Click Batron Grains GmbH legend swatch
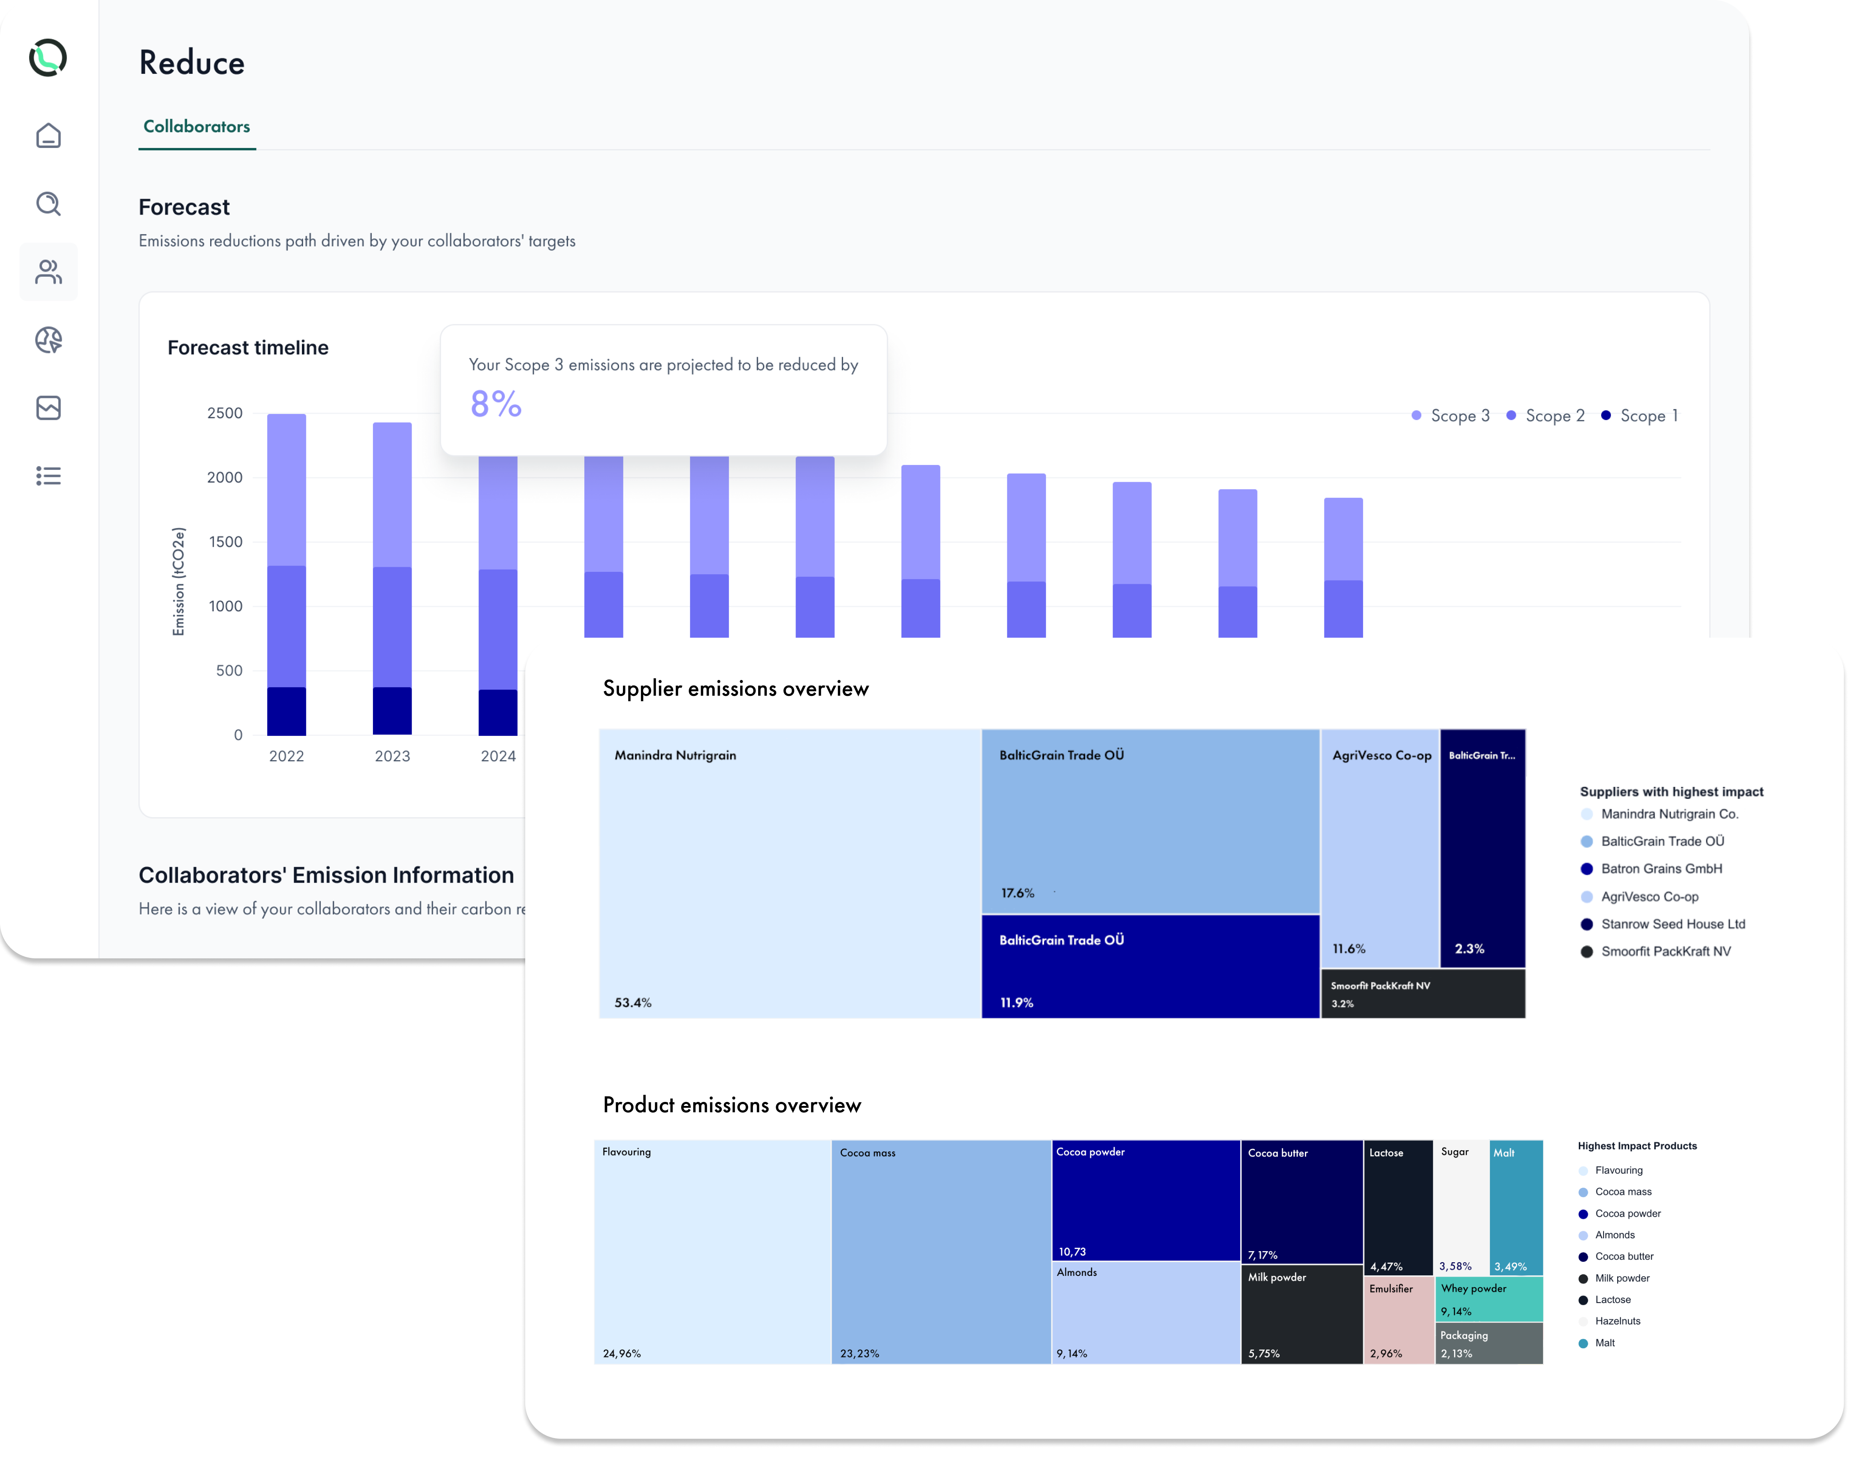The height and width of the screenshot is (1474, 1876). point(1586,869)
